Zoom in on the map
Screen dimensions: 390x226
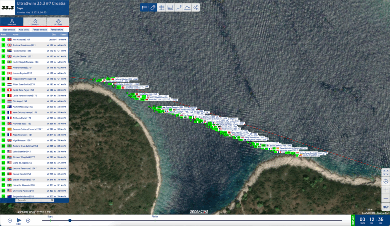386,190
